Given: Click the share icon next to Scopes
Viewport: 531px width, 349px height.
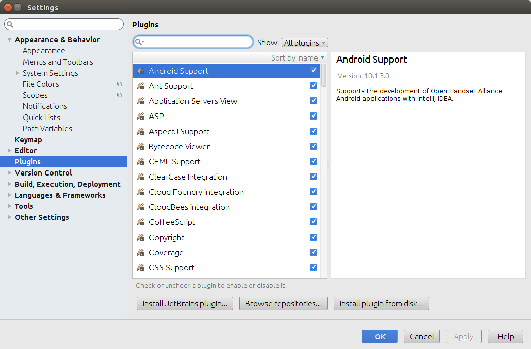Looking at the screenshot, I should (120, 95).
